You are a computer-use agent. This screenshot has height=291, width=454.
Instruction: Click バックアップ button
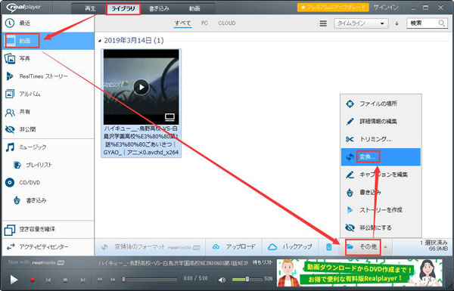[x=291, y=247]
